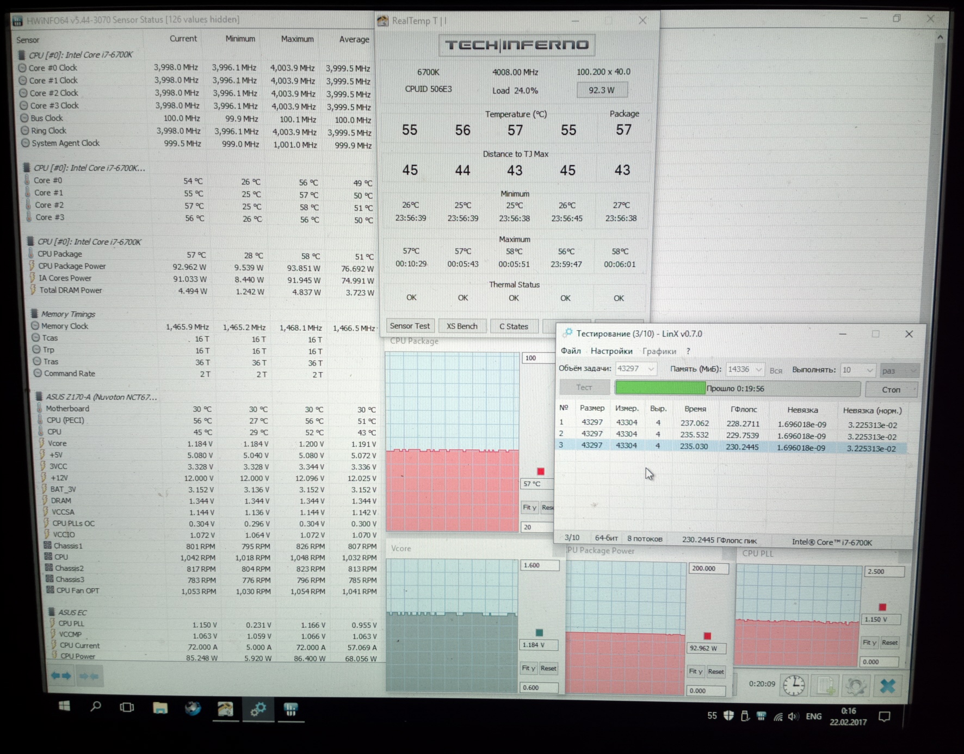Click Fit y in the CPU Package Power graph
This screenshot has width=964, height=754.
click(x=696, y=671)
